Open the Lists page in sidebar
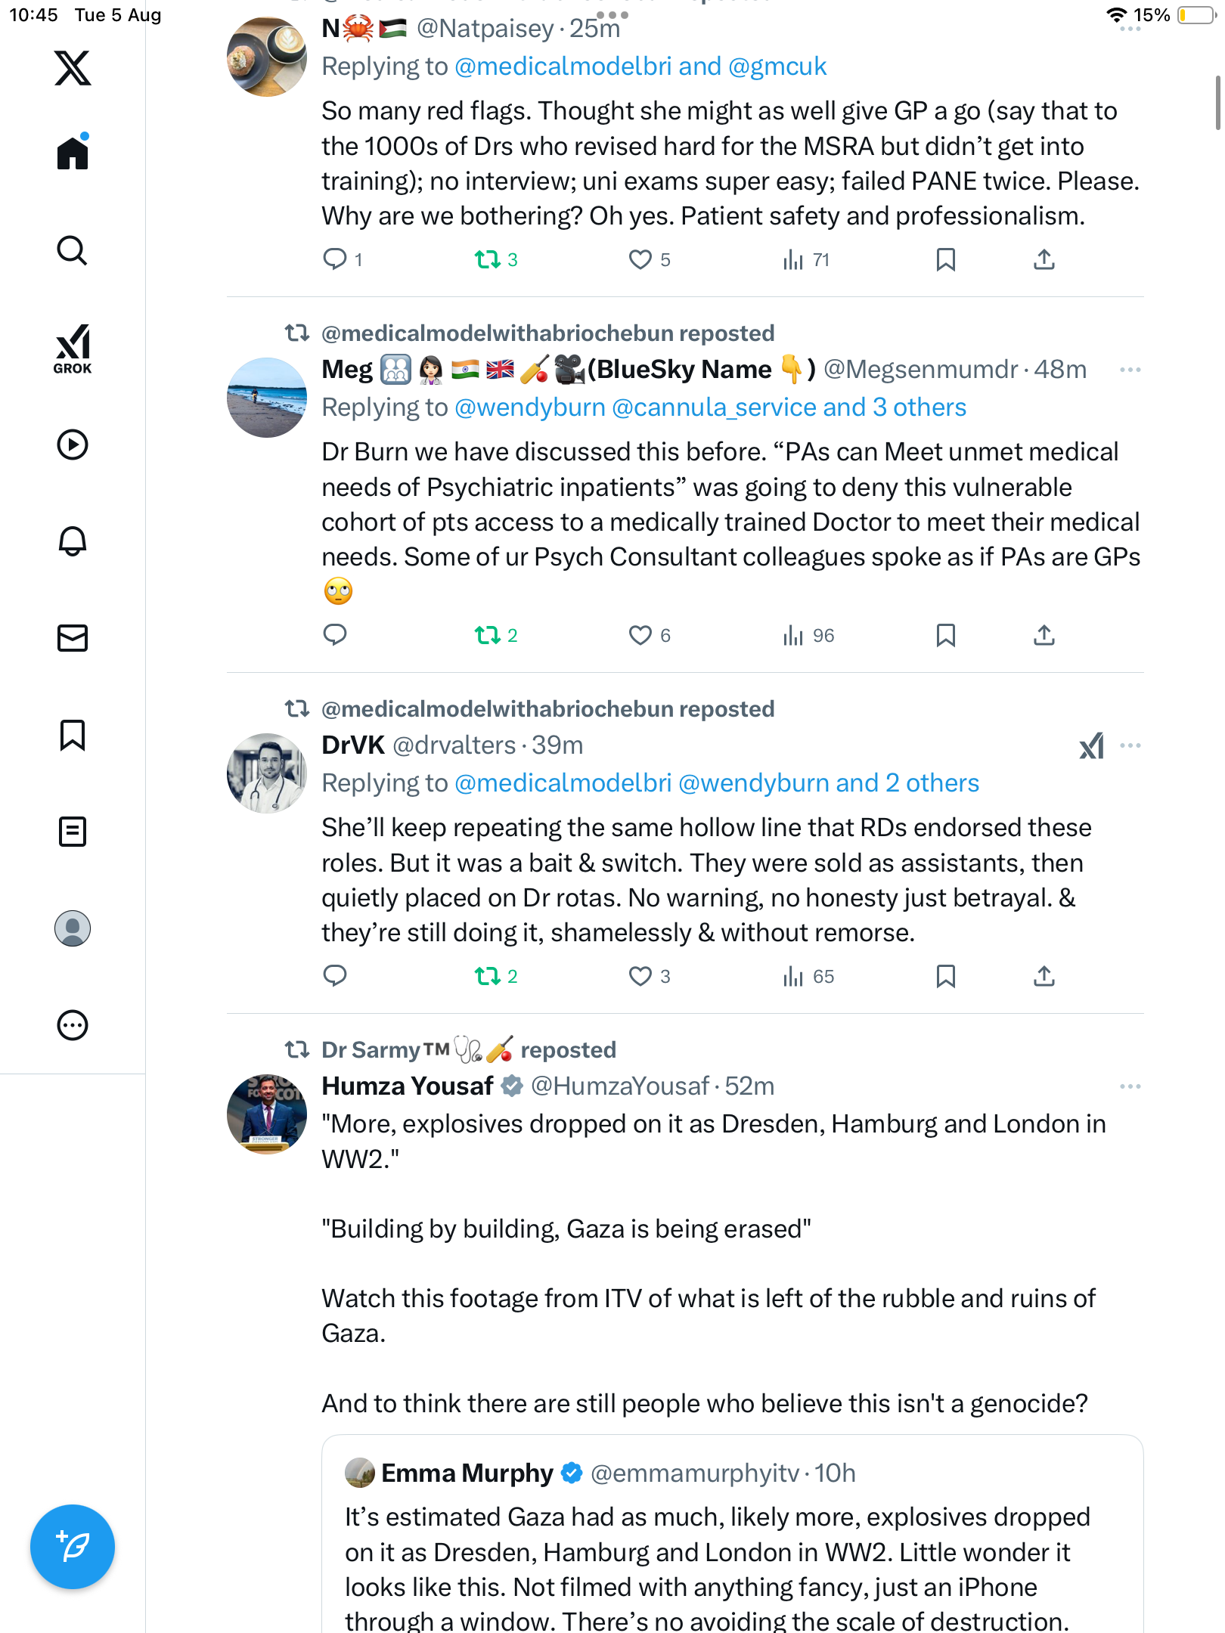The image size is (1225, 1633). click(x=73, y=831)
